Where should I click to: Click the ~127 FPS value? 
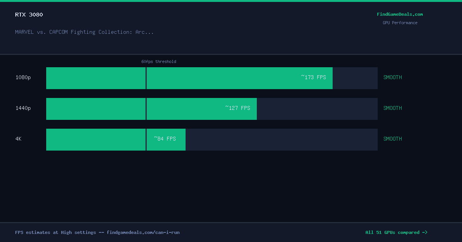coord(238,108)
